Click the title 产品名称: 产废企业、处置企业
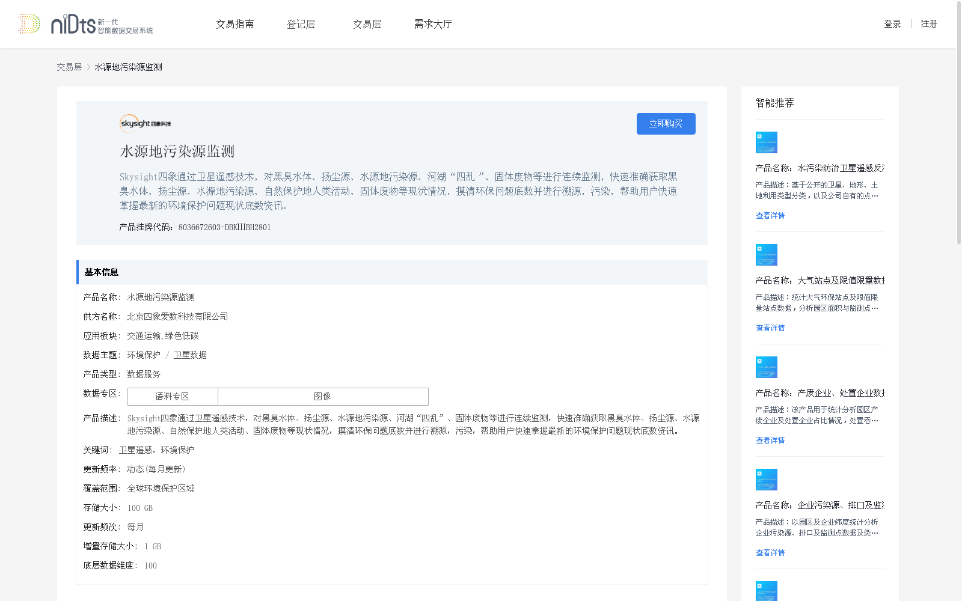Viewport: 962px width, 601px height. [x=820, y=393]
